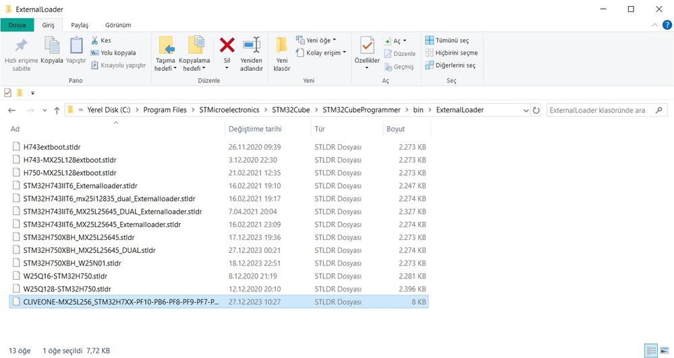Image resolution: width=674 pixels, height=358 pixels.
Task: Open the Dosya file menu
Action: [x=17, y=25]
